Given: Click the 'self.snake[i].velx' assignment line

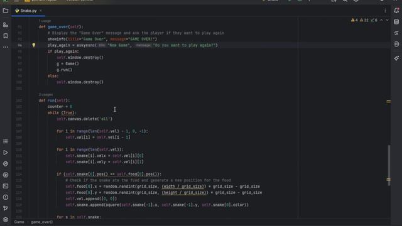Looking at the screenshot, I should pyautogui.click(x=105, y=156).
